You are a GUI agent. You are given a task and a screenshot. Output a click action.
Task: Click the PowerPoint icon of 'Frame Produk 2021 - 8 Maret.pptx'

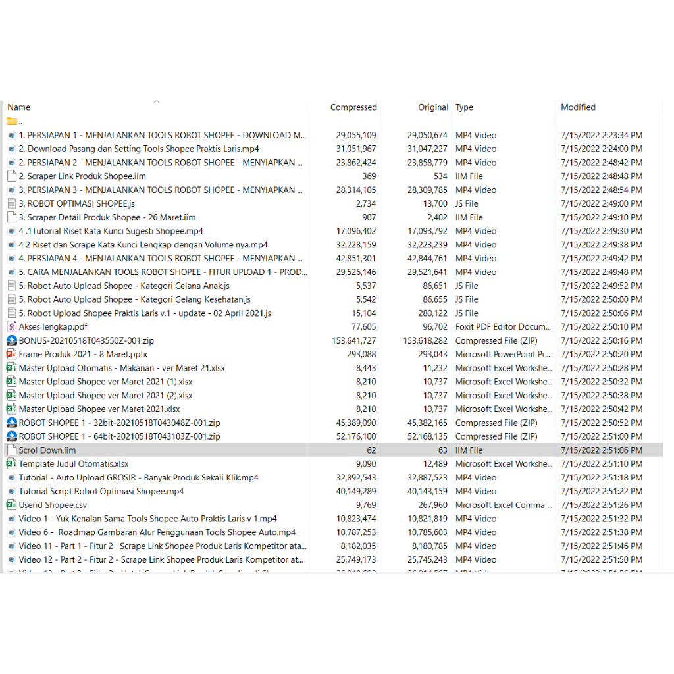12,354
